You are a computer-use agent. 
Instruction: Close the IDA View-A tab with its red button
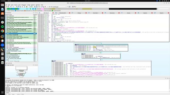pyautogui.click(x=53, y=13)
